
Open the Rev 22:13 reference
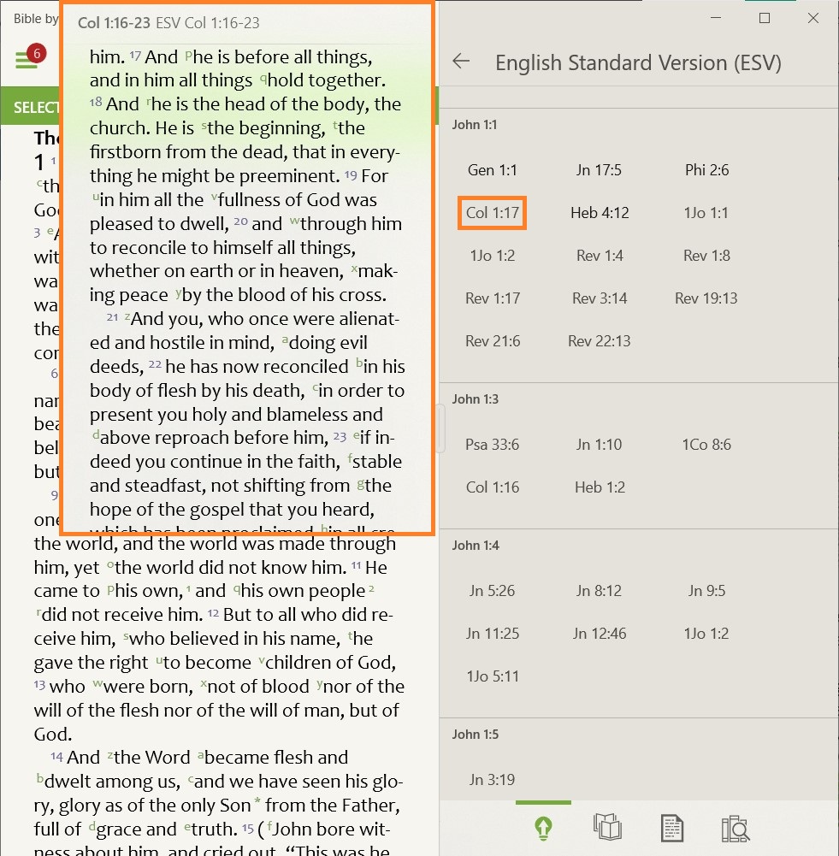[x=600, y=341]
